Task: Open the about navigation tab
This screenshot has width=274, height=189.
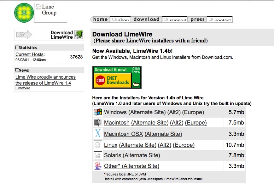Action: point(120,19)
